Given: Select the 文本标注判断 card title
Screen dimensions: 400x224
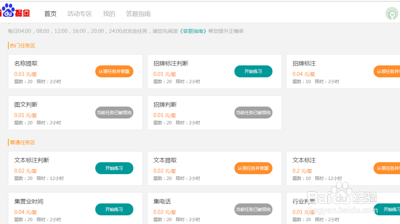Looking at the screenshot, I should pyautogui.click(x=32, y=161).
